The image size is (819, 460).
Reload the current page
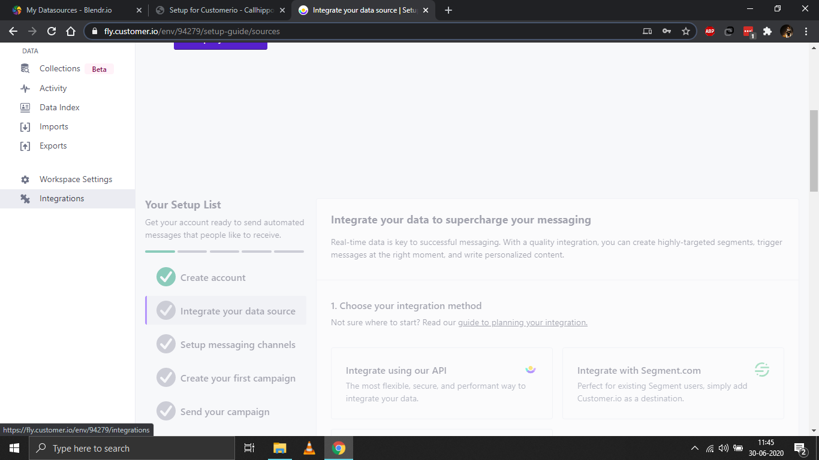(x=52, y=31)
